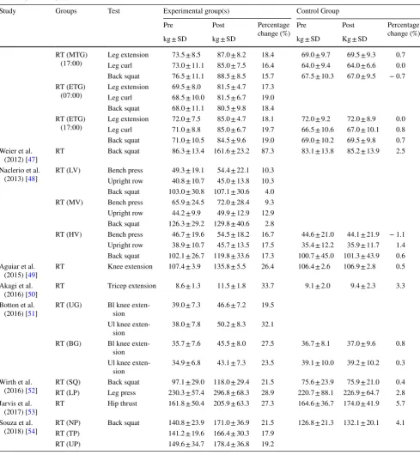This screenshot has height=455, width=420.
Task: Select the 'RT (LV)' group cell
Action: tap(68, 170)
